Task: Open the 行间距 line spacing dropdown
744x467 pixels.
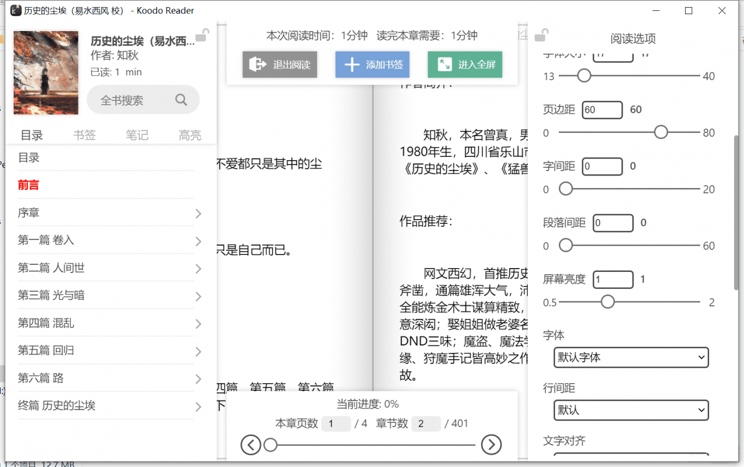Action: pos(631,410)
